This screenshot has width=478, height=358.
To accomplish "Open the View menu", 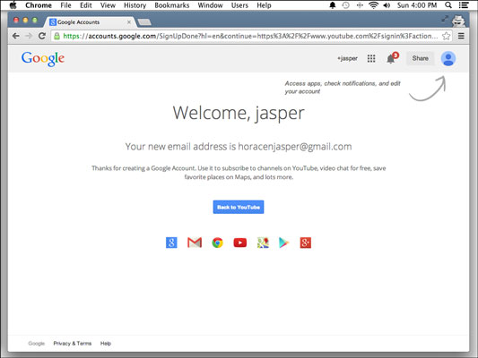I will 108,5.
